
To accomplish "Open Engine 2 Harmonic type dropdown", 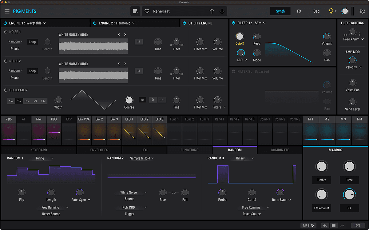I will pos(125,23).
